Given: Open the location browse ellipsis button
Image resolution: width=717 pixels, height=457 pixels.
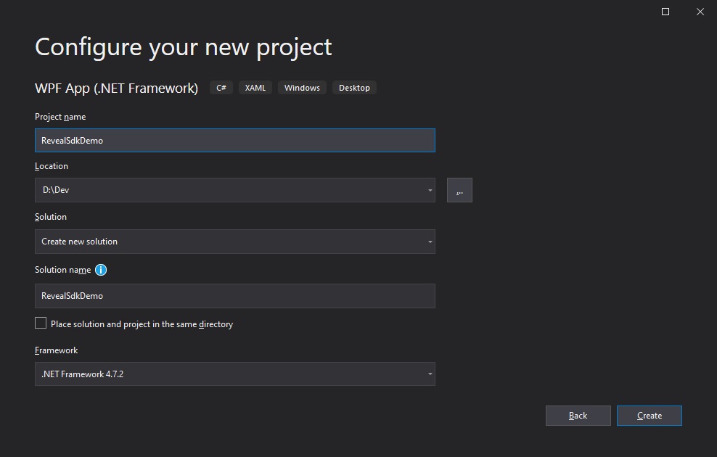Looking at the screenshot, I should coord(459,190).
